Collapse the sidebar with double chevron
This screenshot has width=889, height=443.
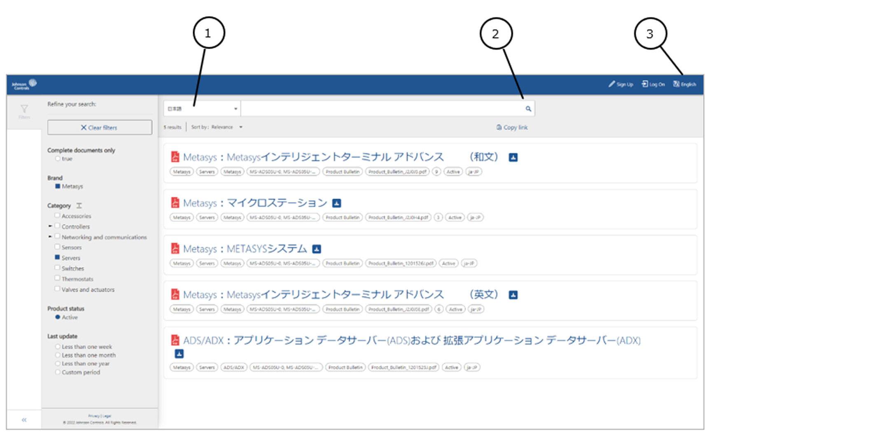(x=24, y=420)
